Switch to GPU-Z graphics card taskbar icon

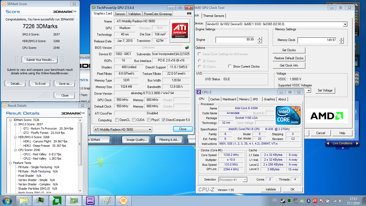[74, 200]
